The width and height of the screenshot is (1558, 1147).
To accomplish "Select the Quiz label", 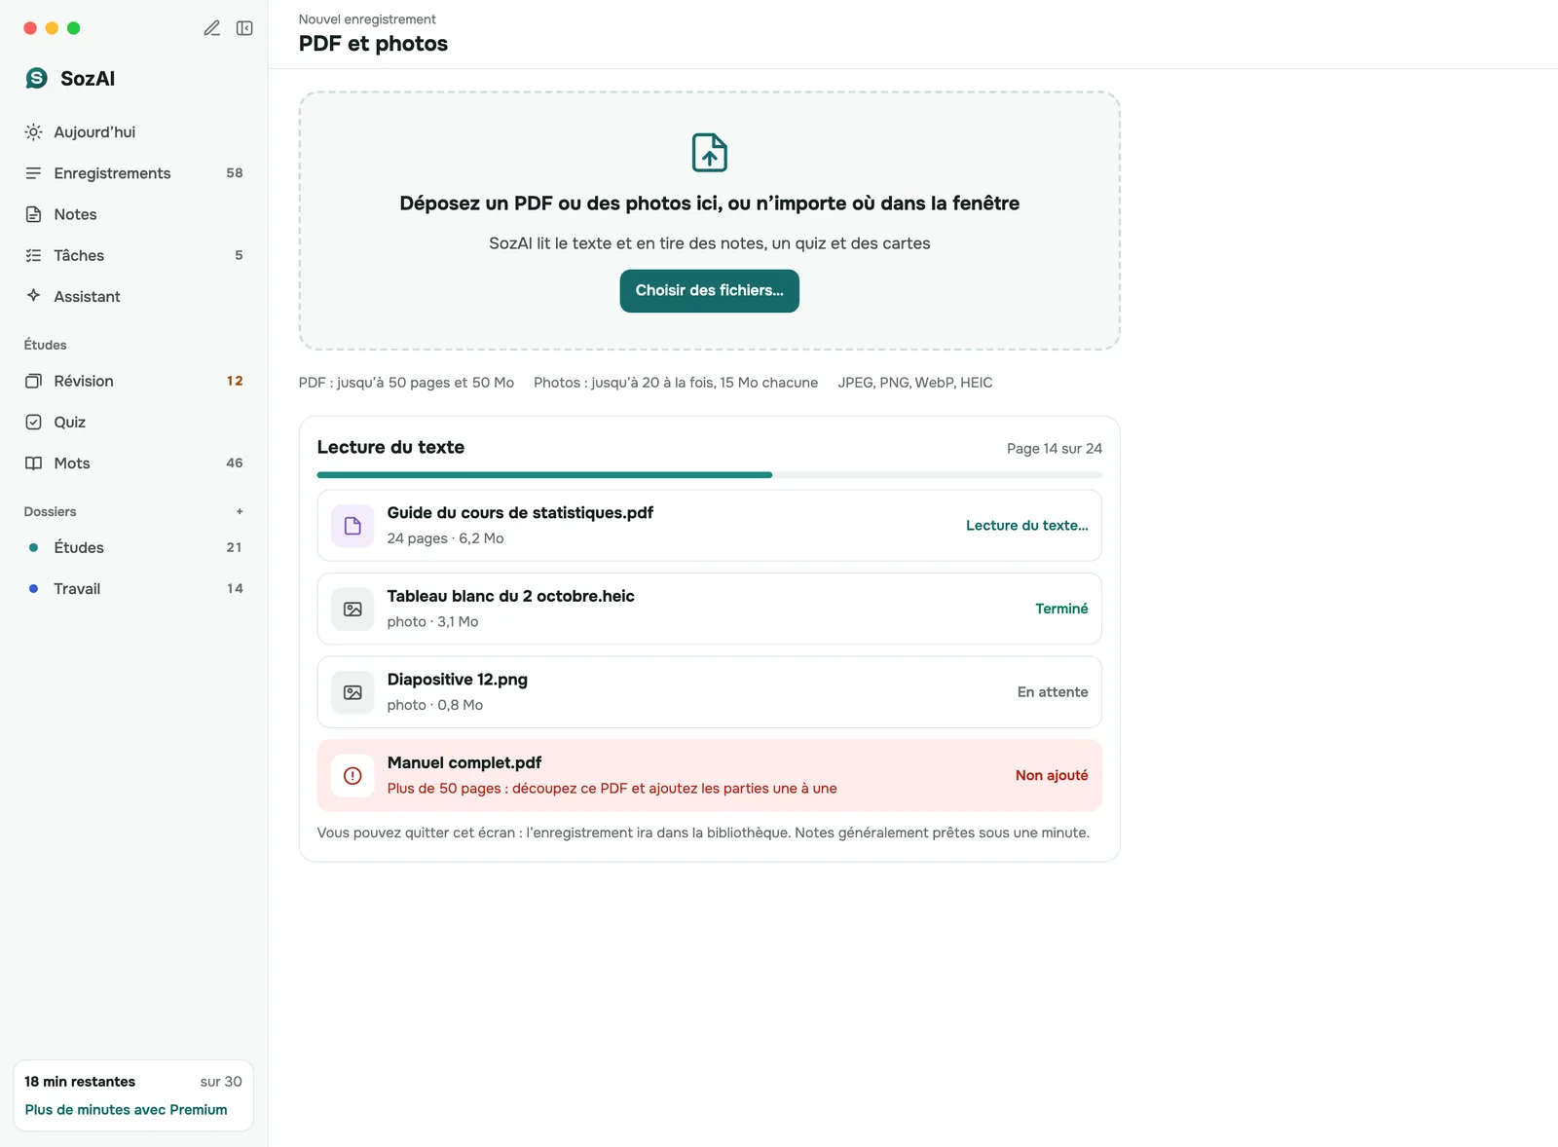I will click(x=69, y=423).
